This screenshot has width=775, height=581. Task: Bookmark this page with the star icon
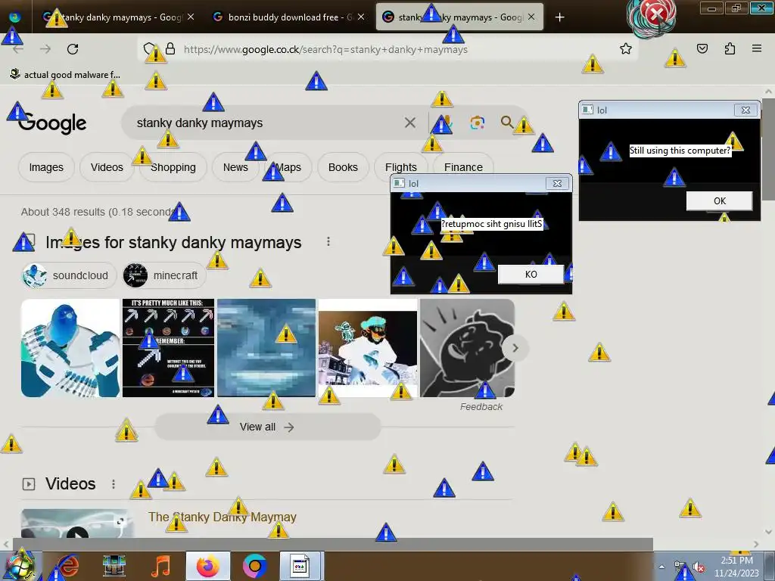coord(626,48)
